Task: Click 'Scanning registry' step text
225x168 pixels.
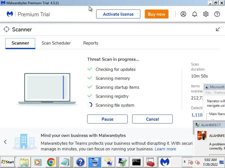Action: click(112, 96)
